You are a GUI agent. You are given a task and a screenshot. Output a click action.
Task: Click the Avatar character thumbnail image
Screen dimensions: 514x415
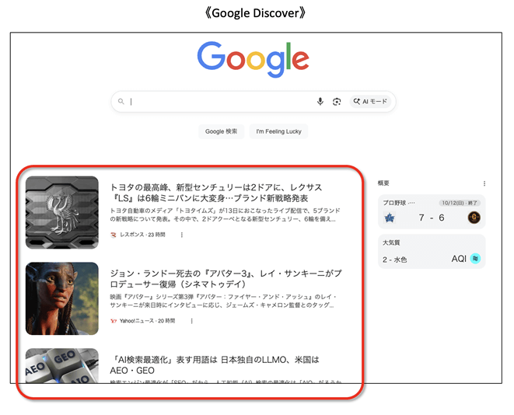pyautogui.click(x=62, y=298)
